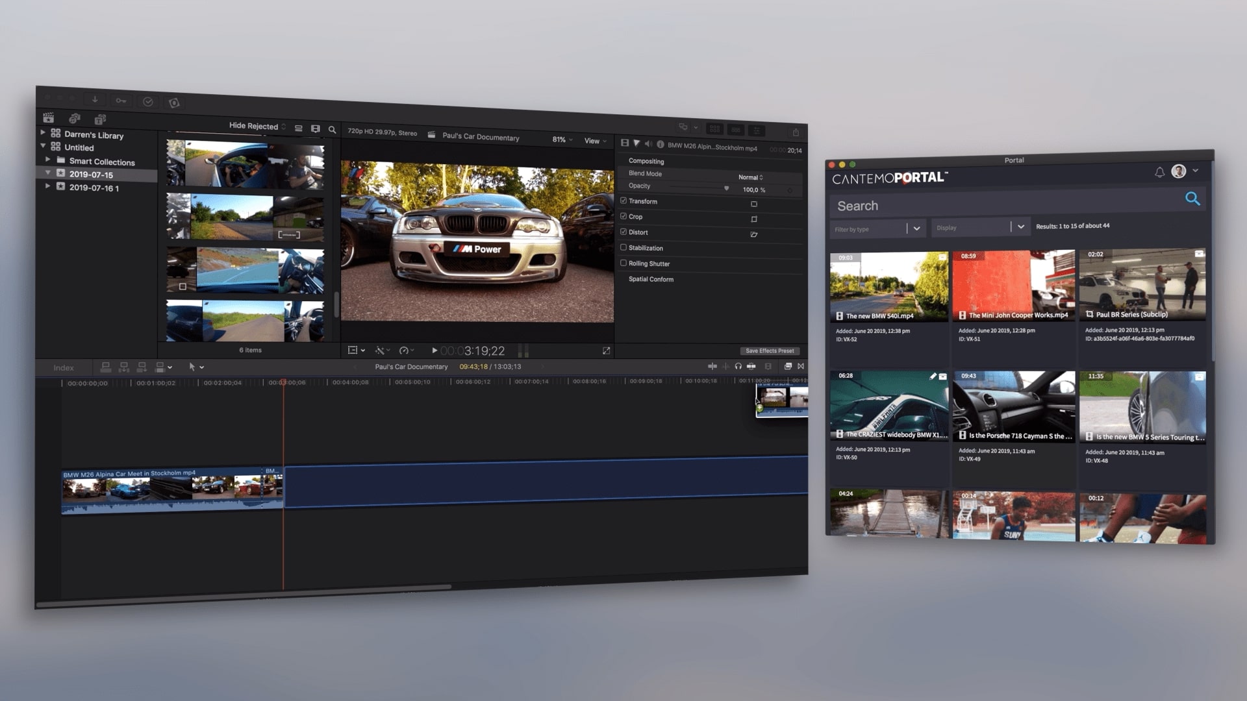Image resolution: width=1247 pixels, height=701 pixels.
Task: Toggle audio skimming headphones icon
Action: tap(738, 366)
